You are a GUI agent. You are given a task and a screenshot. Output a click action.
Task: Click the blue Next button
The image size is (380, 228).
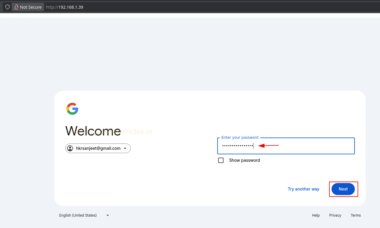(343, 189)
